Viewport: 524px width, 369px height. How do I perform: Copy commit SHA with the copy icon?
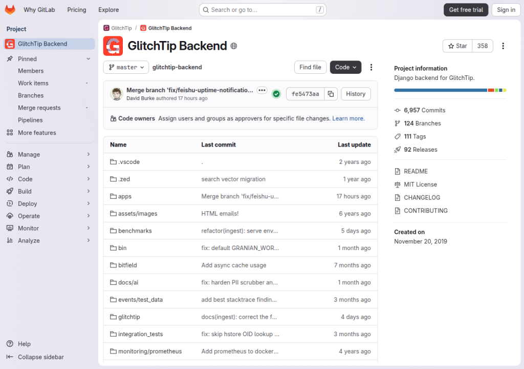(x=331, y=94)
